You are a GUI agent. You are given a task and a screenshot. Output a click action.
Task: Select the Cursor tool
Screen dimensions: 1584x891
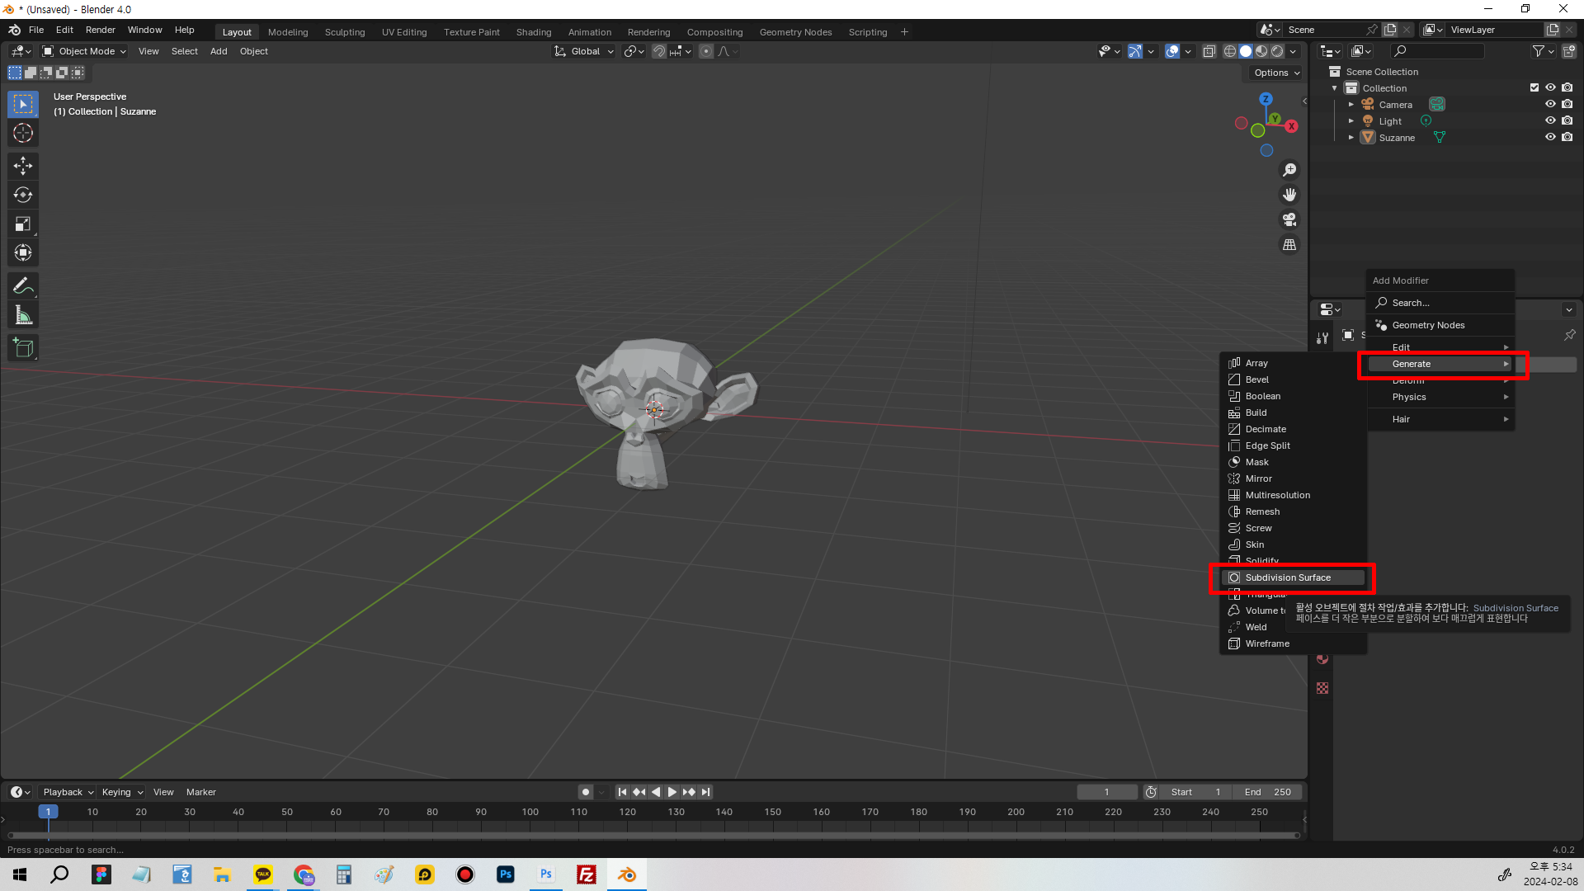[x=23, y=133]
